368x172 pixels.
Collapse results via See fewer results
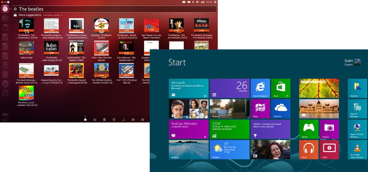tap(52, 15)
